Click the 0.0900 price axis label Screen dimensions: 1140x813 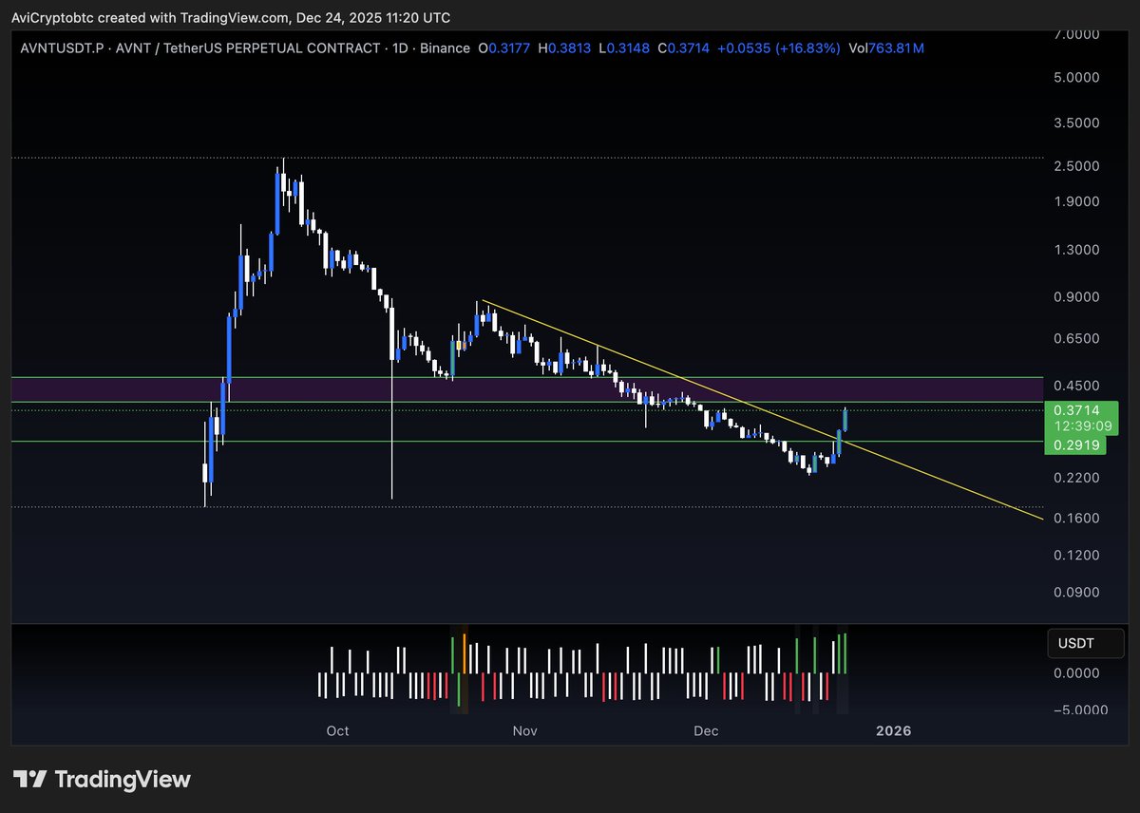[x=1076, y=592]
